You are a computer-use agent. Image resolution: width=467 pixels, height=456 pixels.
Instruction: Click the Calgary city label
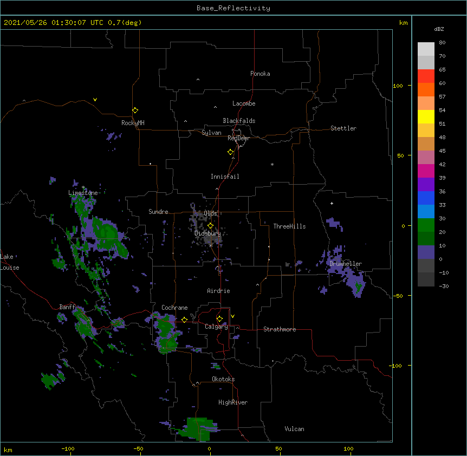pyautogui.click(x=216, y=327)
